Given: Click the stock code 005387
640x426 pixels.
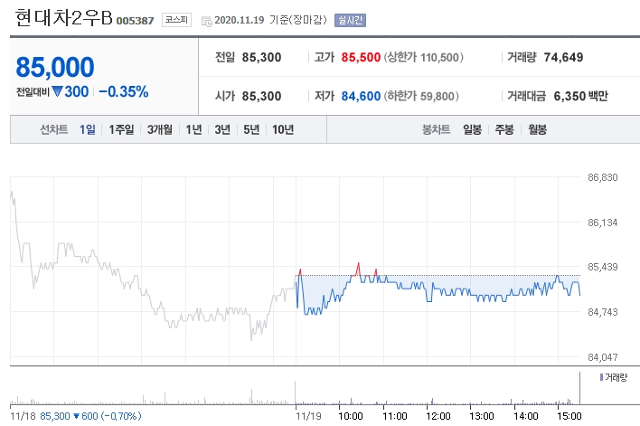Looking at the screenshot, I should [135, 21].
